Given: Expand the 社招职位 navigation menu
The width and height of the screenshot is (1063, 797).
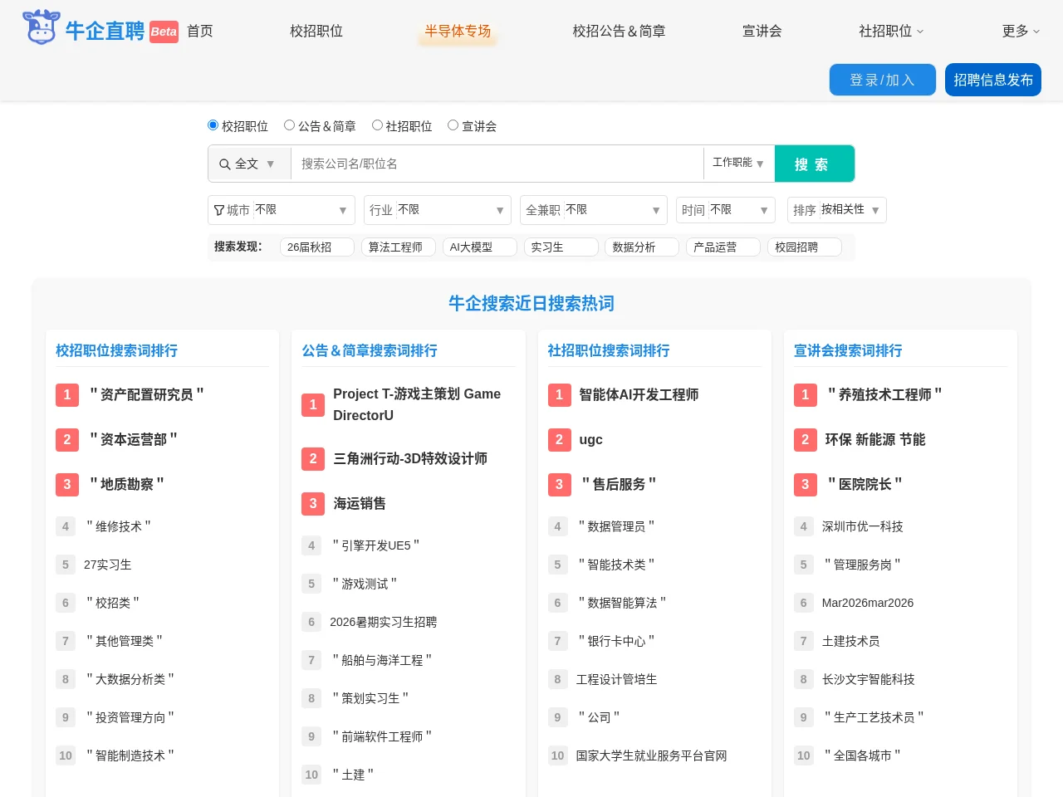Looking at the screenshot, I should coord(891,31).
